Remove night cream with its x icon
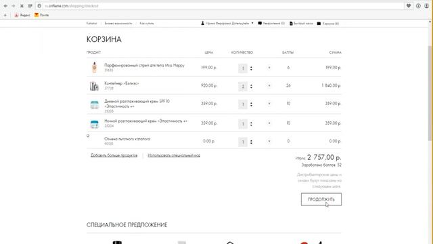 269,123
